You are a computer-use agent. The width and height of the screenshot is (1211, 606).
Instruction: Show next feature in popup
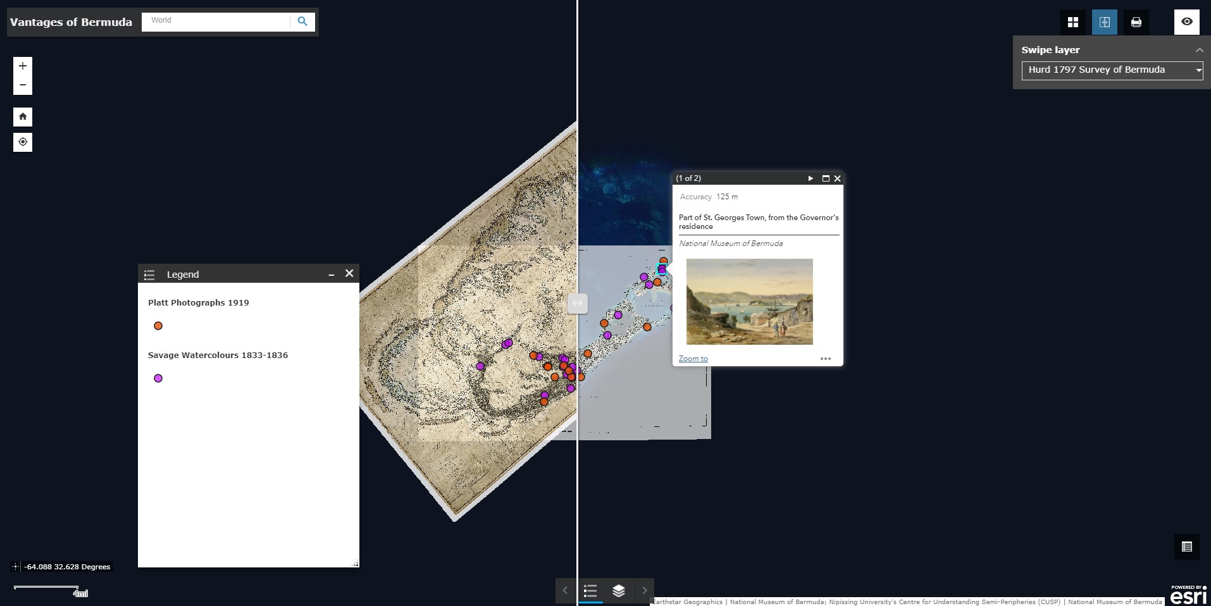pyautogui.click(x=810, y=178)
